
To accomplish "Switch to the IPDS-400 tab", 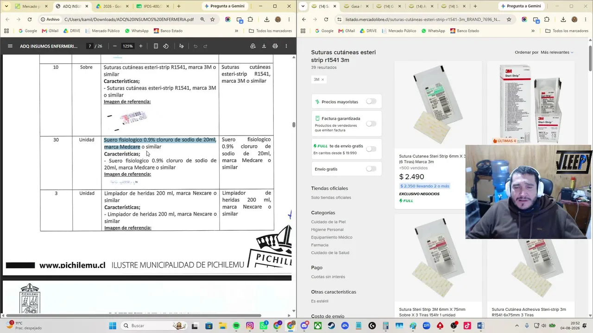I will 153,6.
